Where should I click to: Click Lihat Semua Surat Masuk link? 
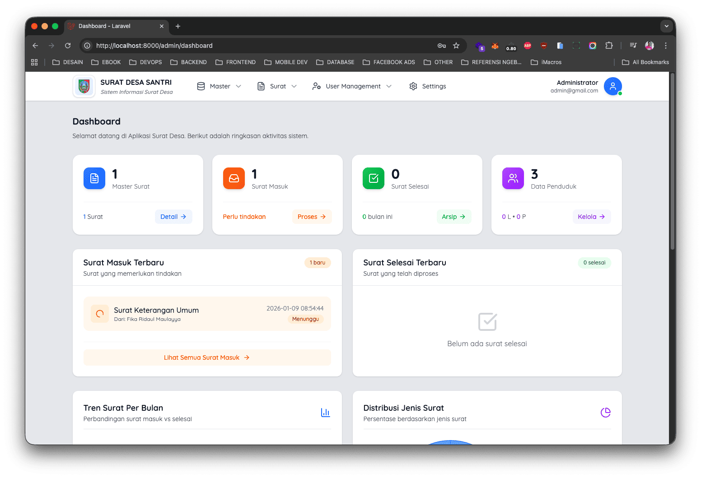(x=207, y=357)
